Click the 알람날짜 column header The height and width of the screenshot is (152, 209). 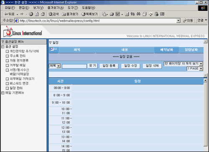pos(191,50)
